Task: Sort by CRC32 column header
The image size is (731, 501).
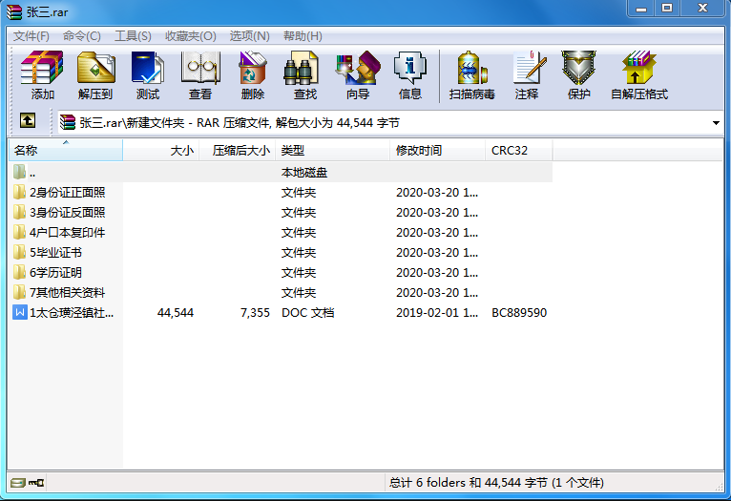Action: pyautogui.click(x=519, y=150)
